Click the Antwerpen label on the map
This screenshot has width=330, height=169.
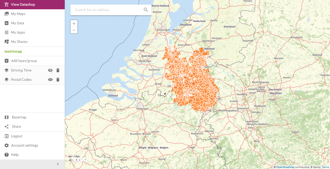(142, 109)
